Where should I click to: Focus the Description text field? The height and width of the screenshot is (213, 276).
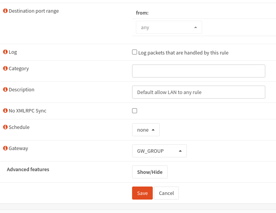pos(198,92)
